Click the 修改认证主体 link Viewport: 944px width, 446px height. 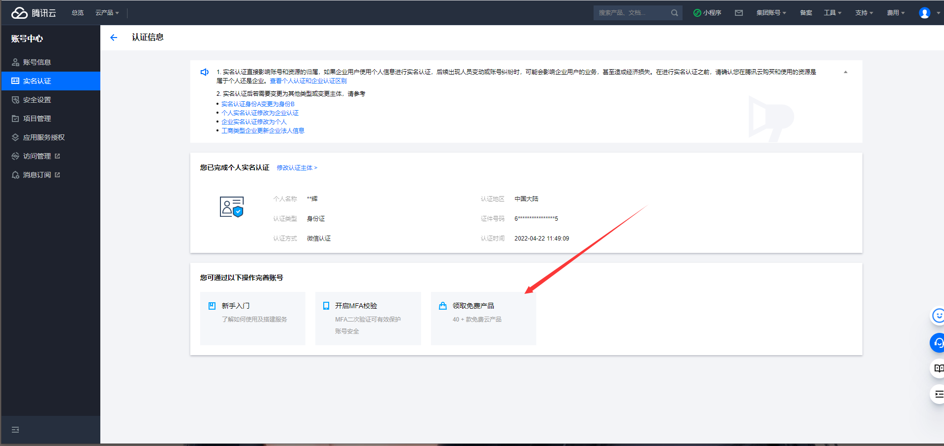click(297, 168)
